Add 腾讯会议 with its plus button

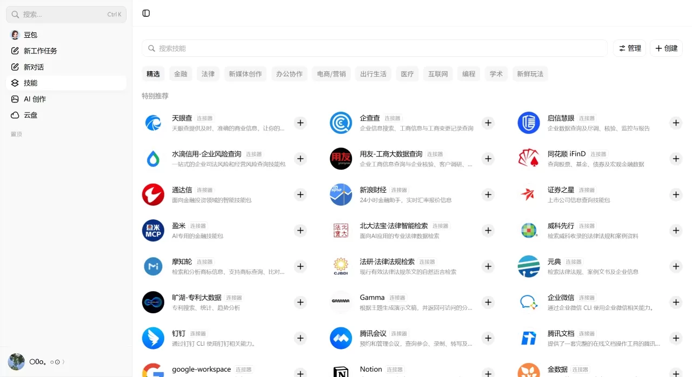tap(488, 338)
